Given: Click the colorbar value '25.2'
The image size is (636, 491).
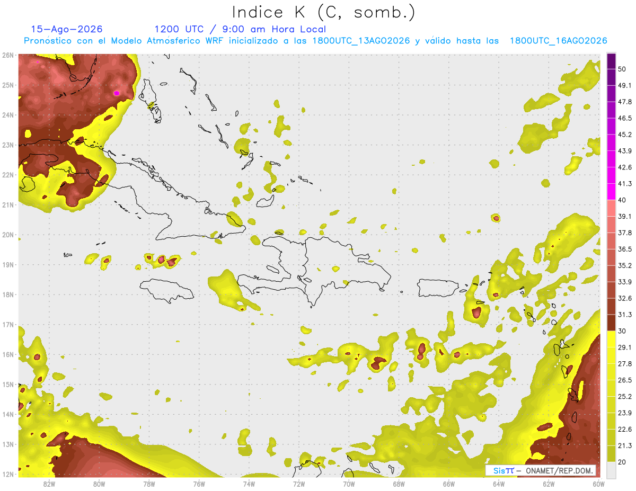Looking at the screenshot, I should tap(624, 397).
